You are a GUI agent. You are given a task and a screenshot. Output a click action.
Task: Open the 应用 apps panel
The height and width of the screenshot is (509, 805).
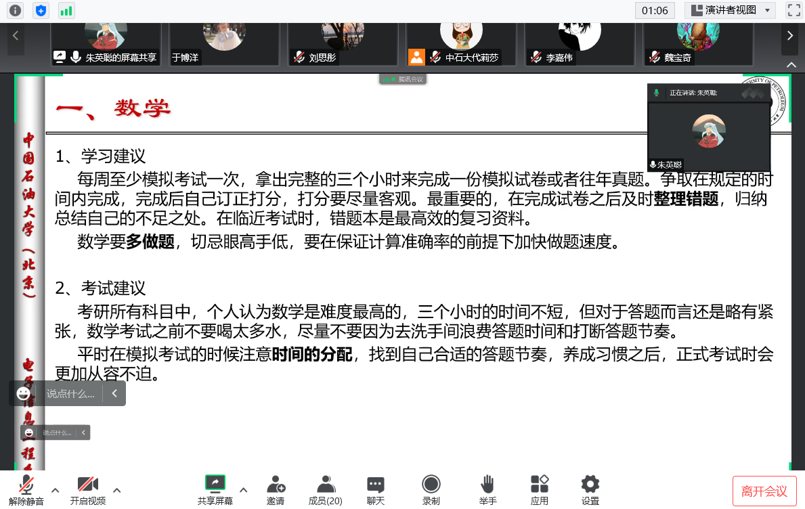tap(539, 489)
